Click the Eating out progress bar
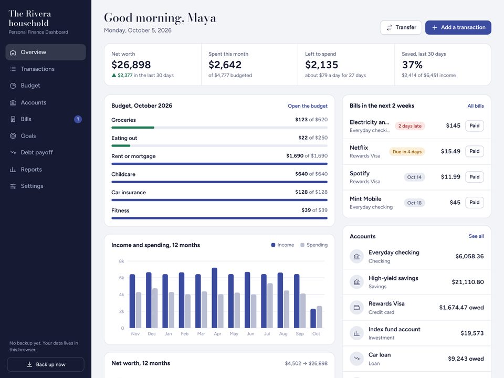The height and width of the screenshot is (378, 504). click(x=219, y=145)
